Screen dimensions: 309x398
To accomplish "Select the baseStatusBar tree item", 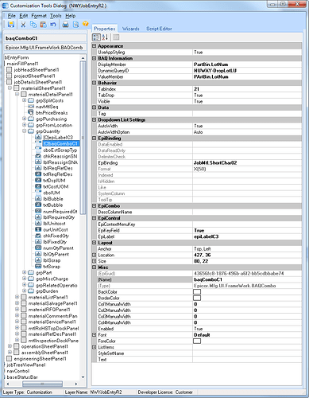I will point(22,377).
